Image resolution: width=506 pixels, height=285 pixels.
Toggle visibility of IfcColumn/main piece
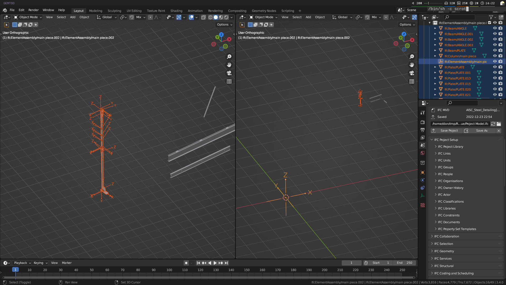click(x=495, y=56)
